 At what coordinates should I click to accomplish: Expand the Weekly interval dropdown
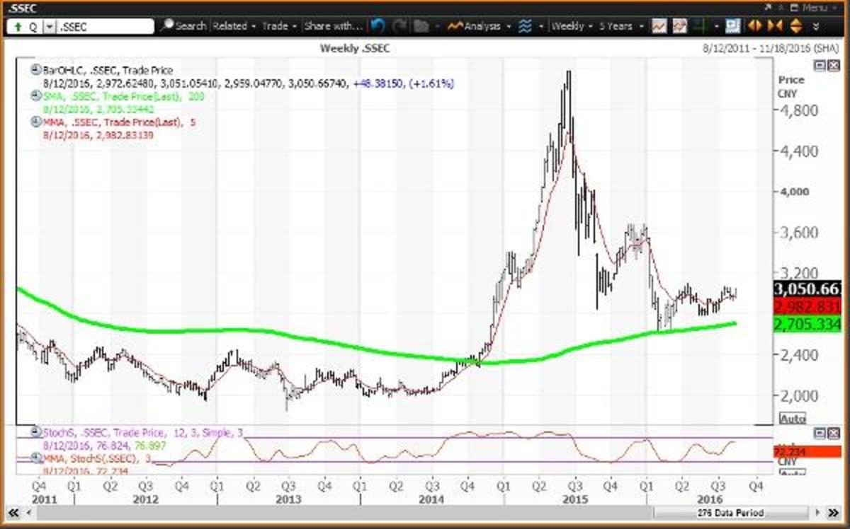tap(572, 26)
